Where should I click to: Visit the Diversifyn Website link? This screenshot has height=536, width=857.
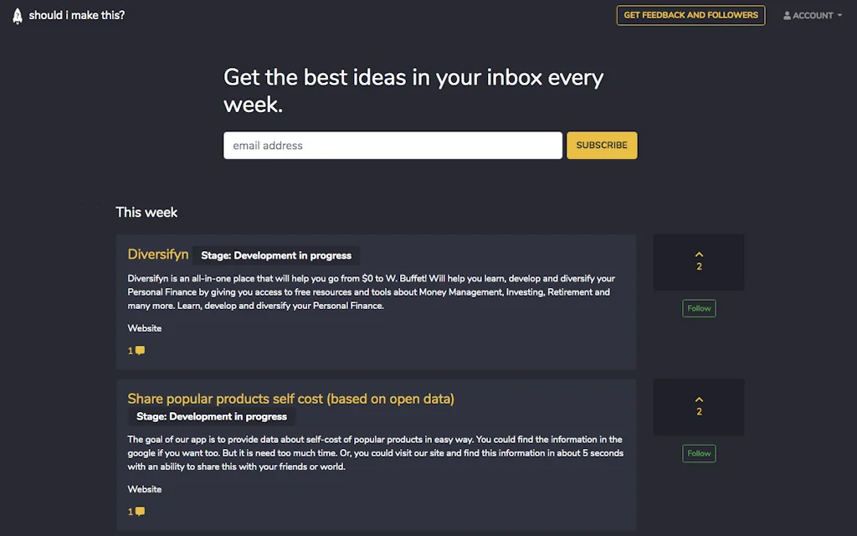[x=145, y=328]
